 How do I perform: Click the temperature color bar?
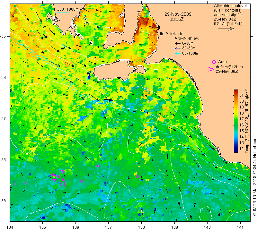click(x=236, y=121)
